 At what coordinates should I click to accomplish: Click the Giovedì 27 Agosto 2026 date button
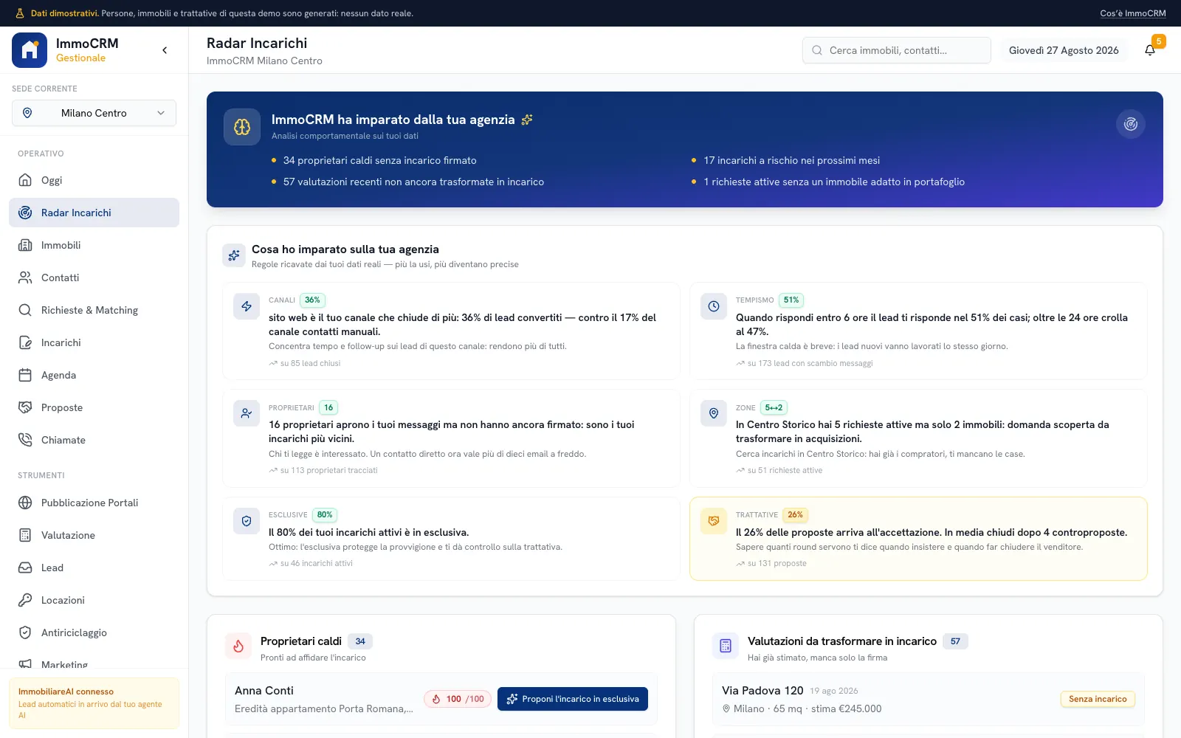[x=1064, y=50]
